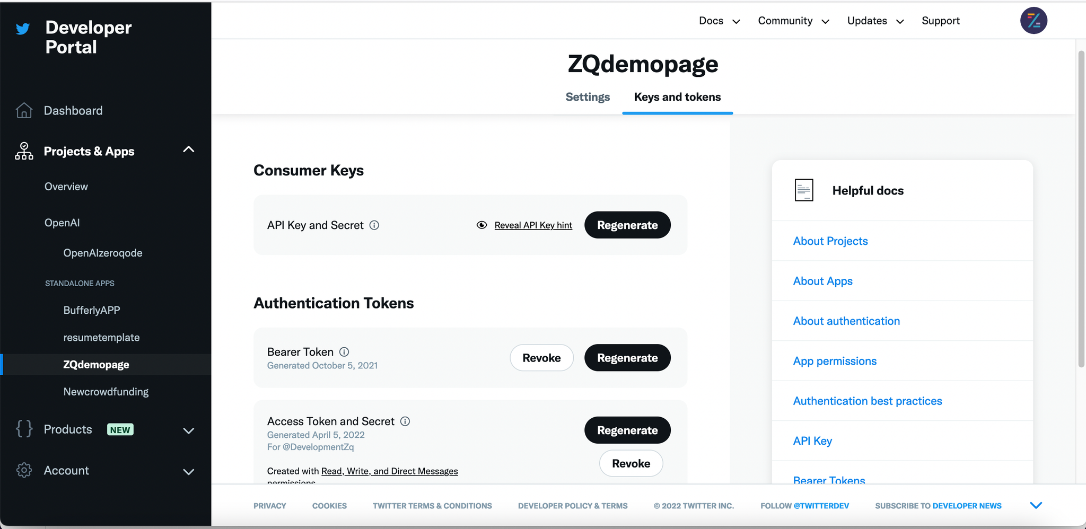The image size is (1086, 529).
Task: Open the Community dropdown menu
Action: click(x=793, y=21)
